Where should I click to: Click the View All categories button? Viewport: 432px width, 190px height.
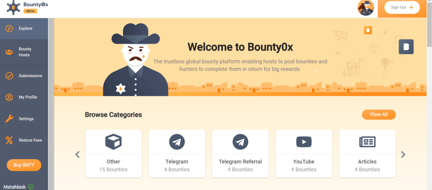tap(379, 114)
